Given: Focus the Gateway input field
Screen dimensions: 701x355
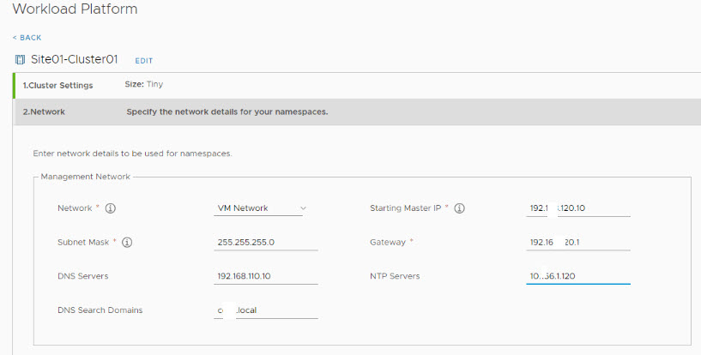Looking at the screenshot, I should 578,243.
